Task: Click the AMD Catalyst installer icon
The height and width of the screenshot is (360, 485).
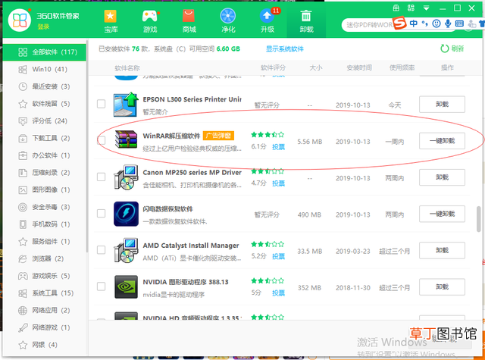Action: pyautogui.click(x=126, y=250)
